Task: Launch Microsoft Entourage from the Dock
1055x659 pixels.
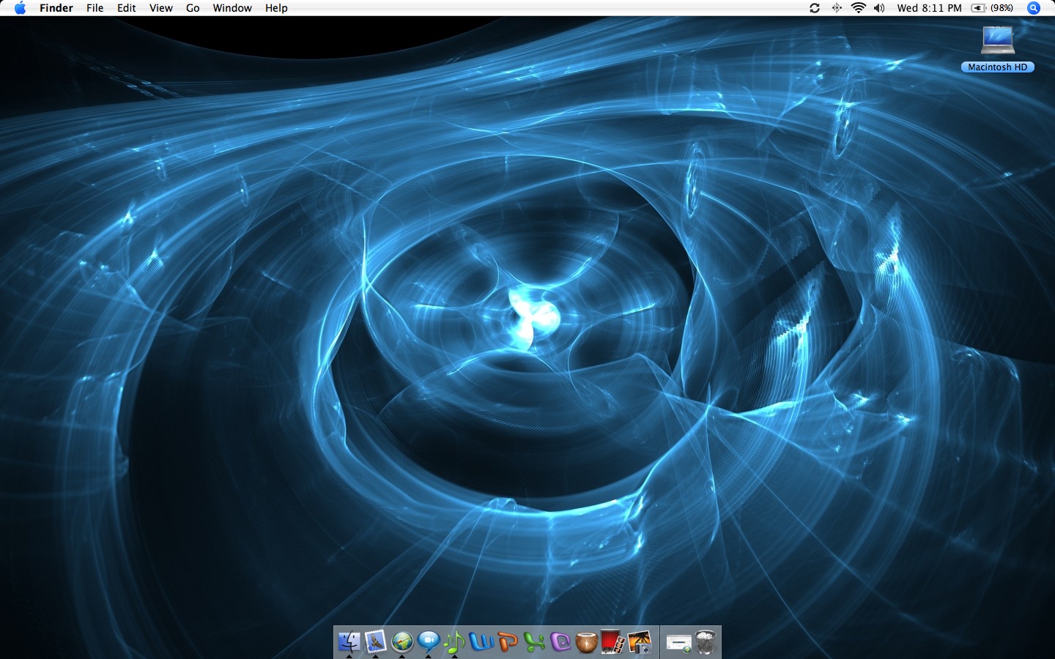Action: point(560,642)
